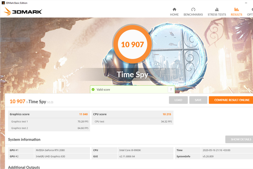Open the question mark help for valid score
Viewport: 253px width, 169px height.
(x=171, y=89)
